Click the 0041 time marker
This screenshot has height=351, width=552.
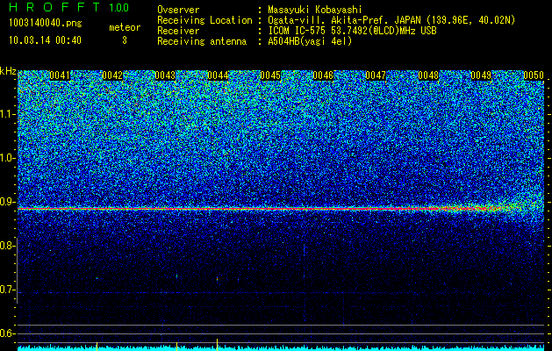point(60,75)
